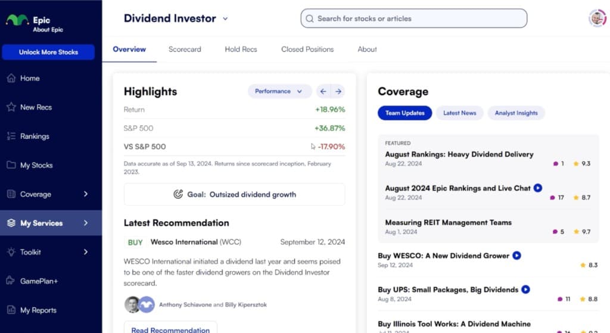Open the user profile avatar

597,18
